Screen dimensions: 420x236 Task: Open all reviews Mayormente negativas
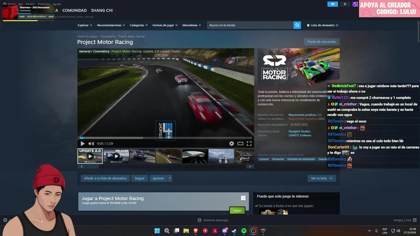pos(303,119)
